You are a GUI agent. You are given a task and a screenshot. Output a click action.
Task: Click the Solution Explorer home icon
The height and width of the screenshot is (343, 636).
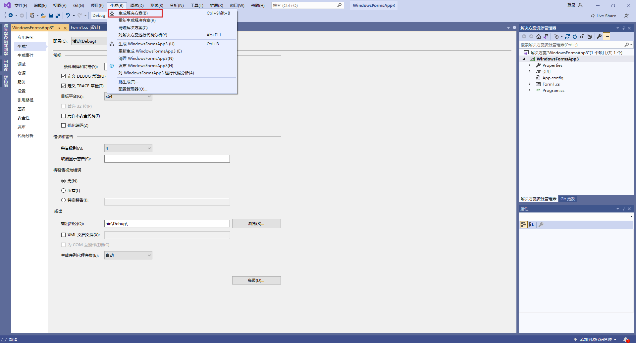tap(539, 36)
